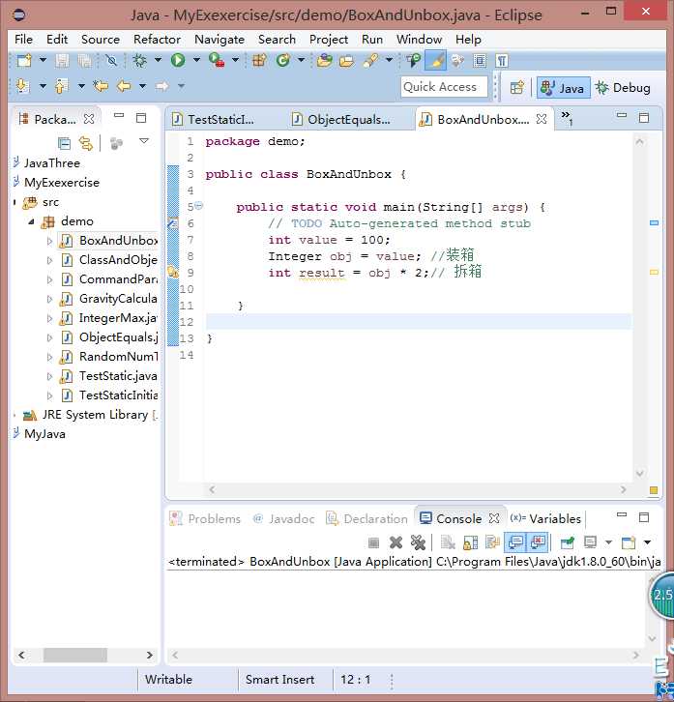Click Remove All Terminated Launches icon
Screen dimensions: 674x702
coord(418,542)
